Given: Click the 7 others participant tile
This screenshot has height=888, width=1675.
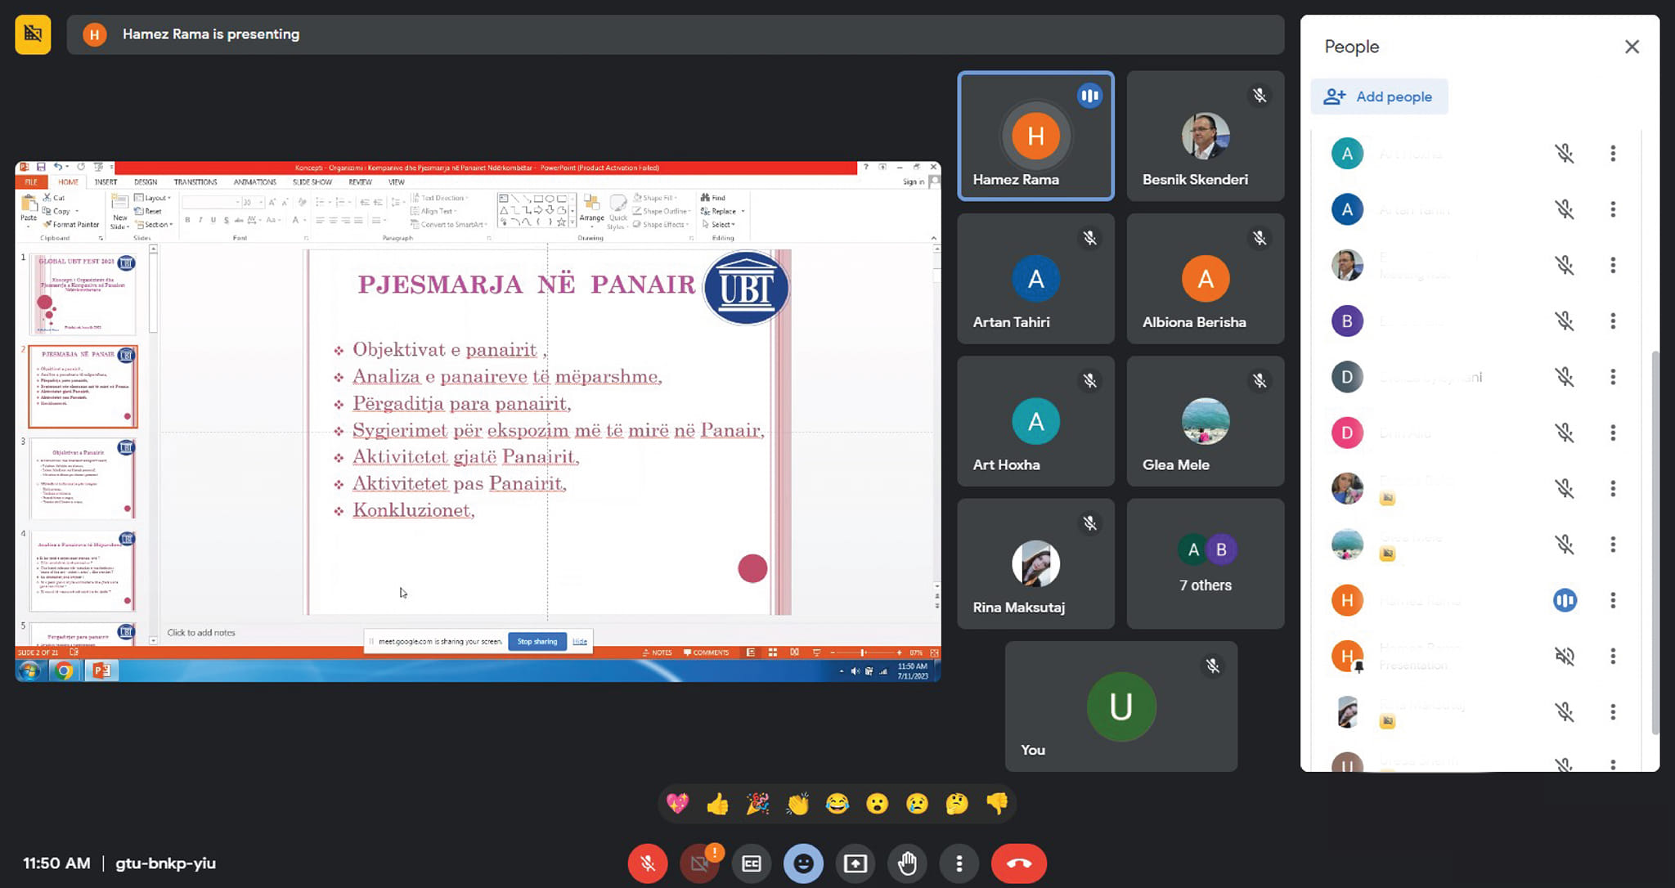Looking at the screenshot, I should pyautogui.click(x=1205, y=564).
